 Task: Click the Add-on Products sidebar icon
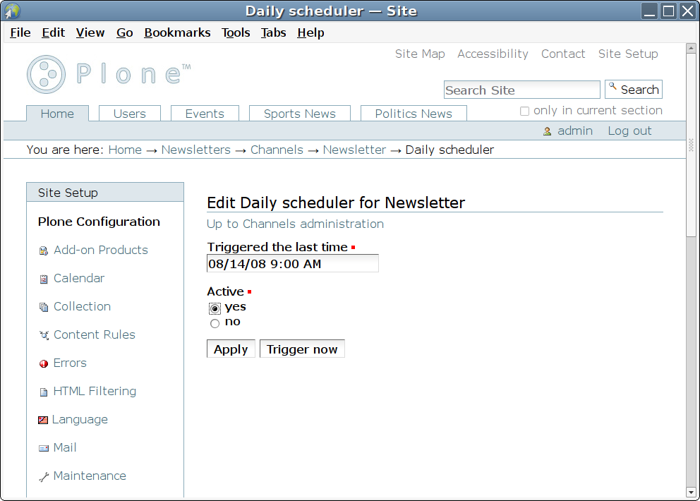pyautogui.click(x=44, y=250)
